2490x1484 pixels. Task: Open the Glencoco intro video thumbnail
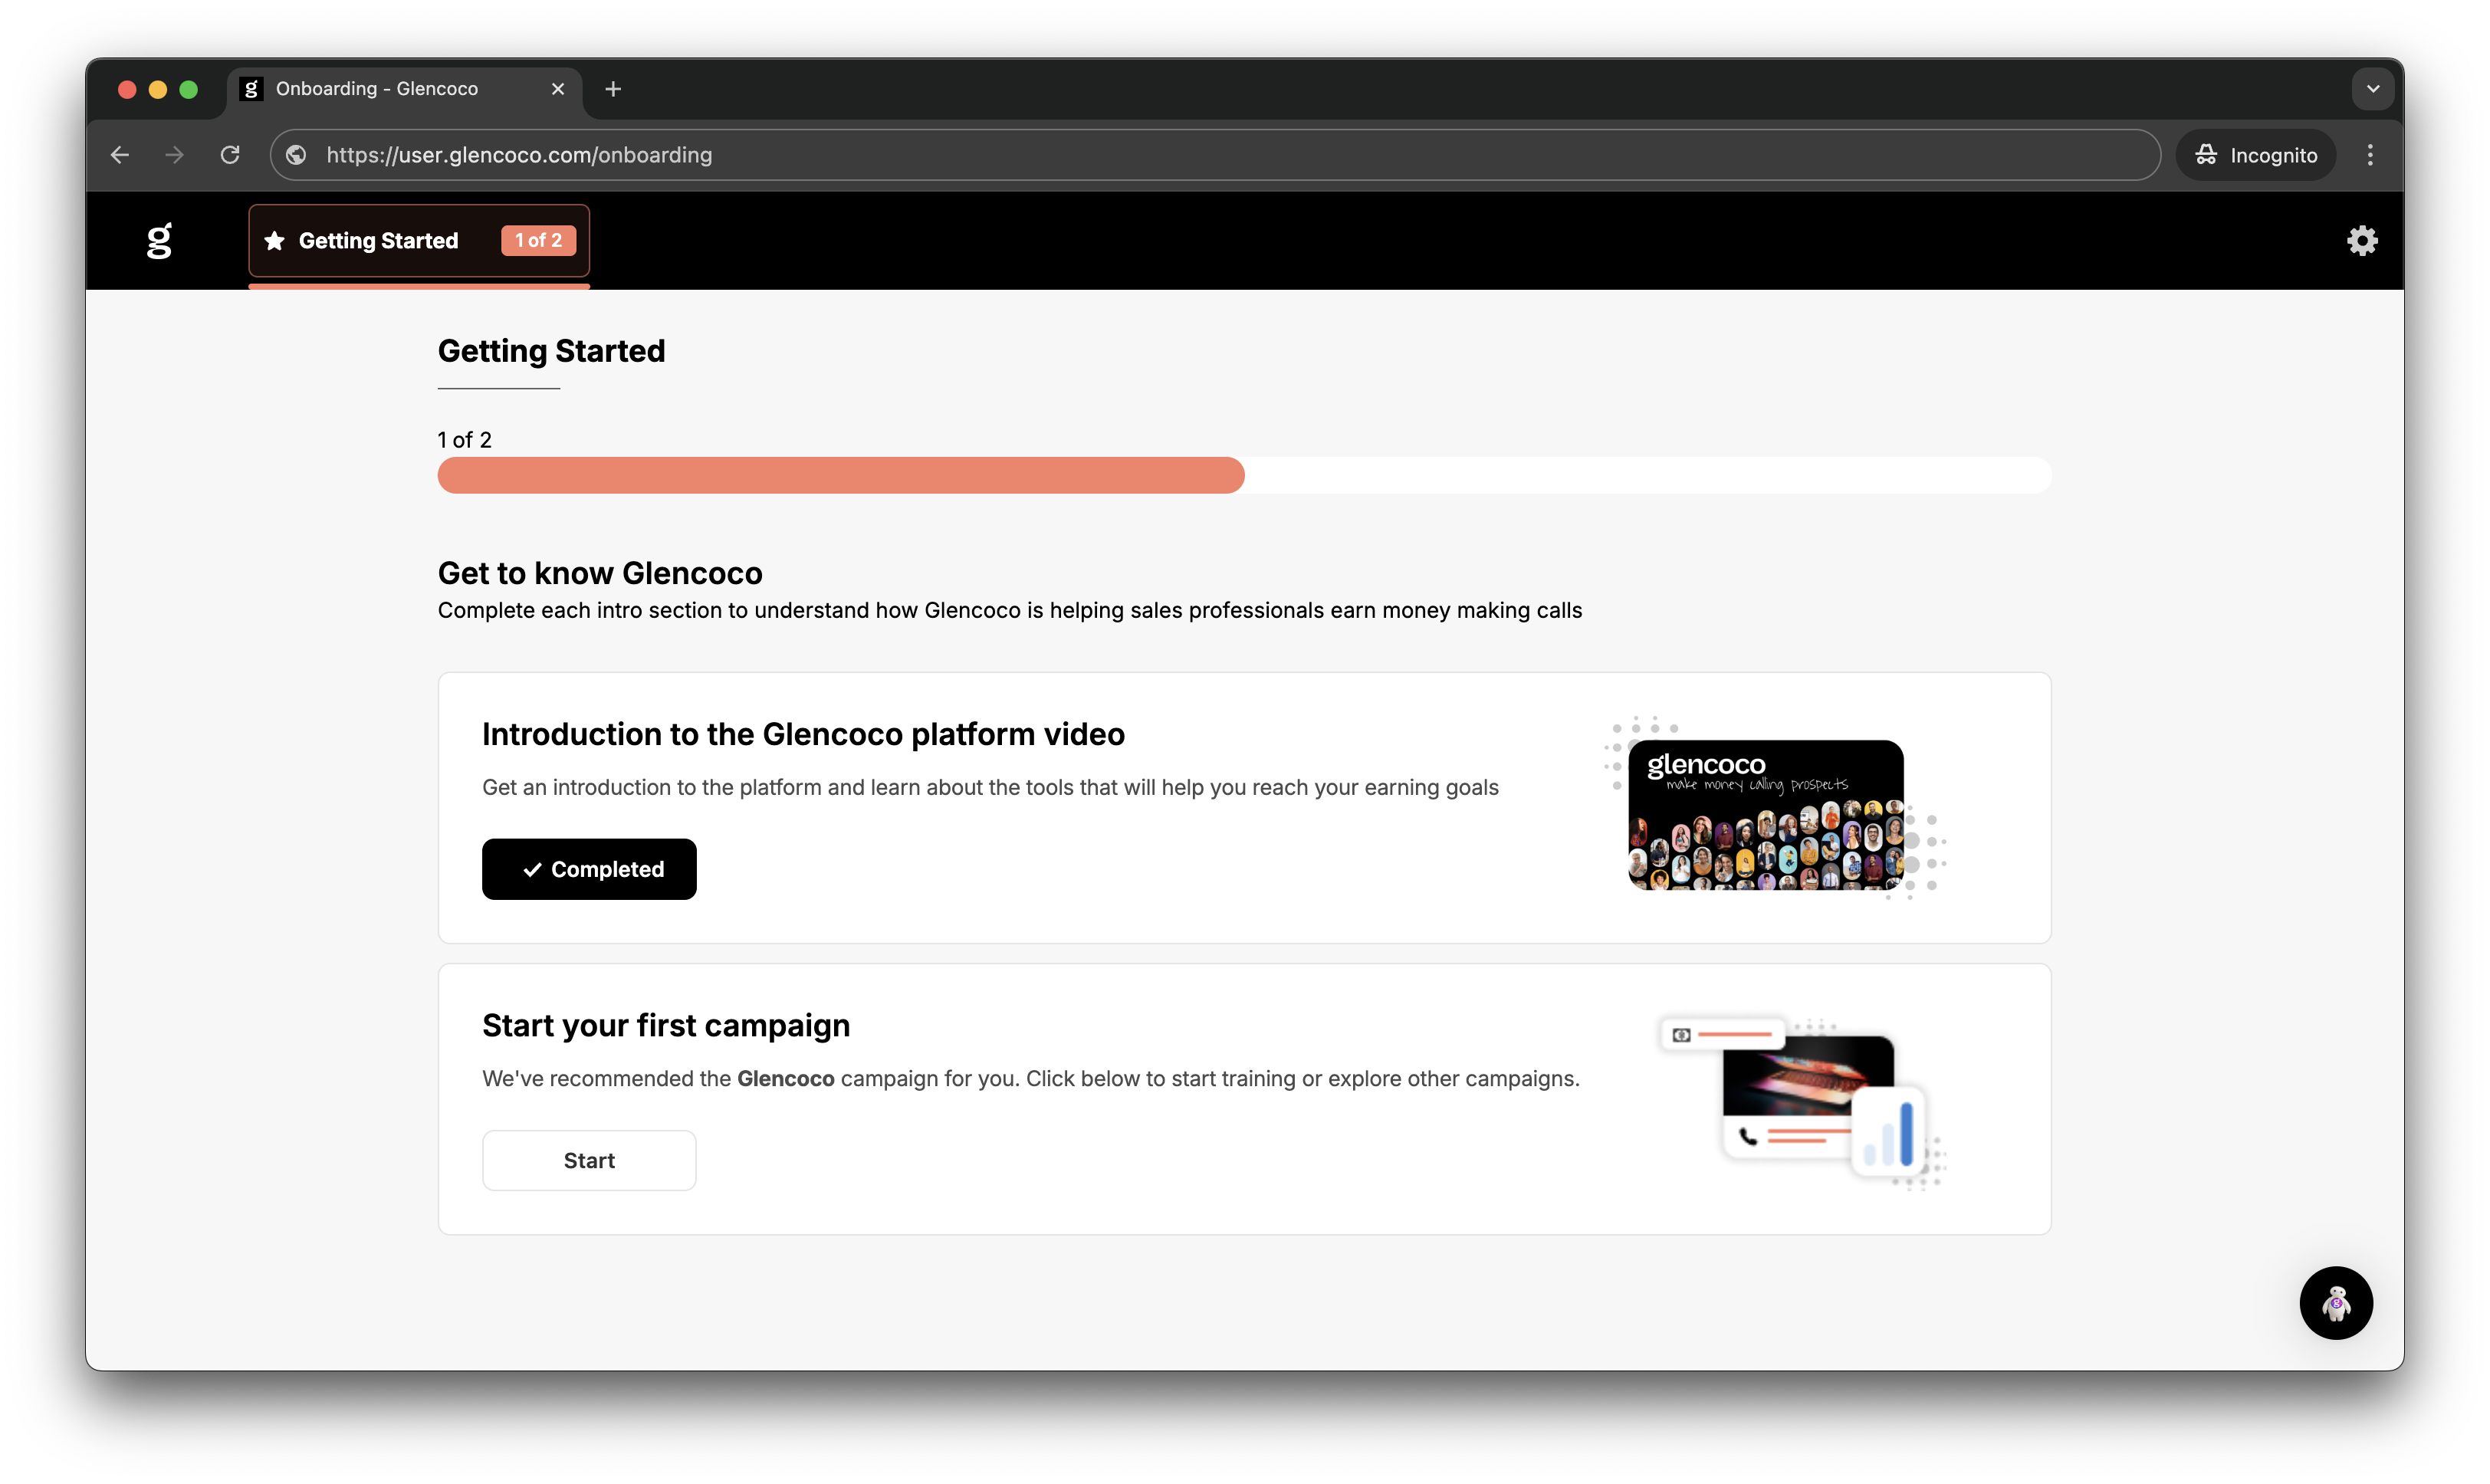tap(1765, 814)
